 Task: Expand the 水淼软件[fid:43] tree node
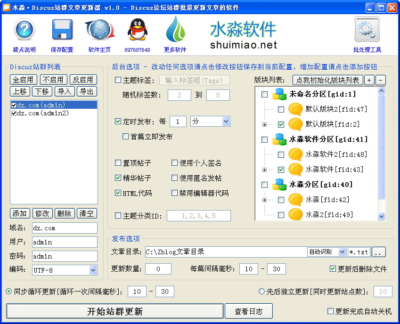point(264,170)
